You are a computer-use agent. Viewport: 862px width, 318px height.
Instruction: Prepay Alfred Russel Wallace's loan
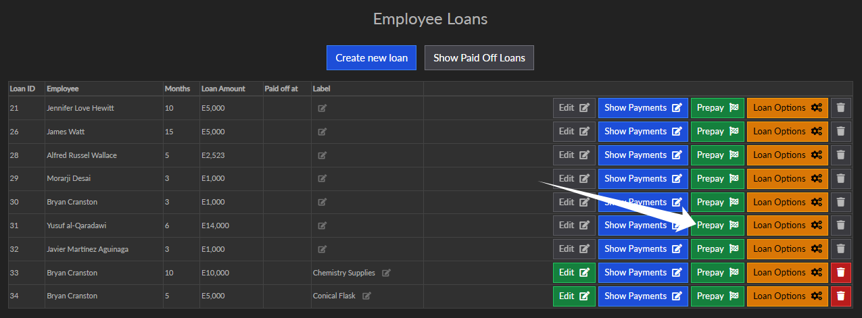coord(717,155)
